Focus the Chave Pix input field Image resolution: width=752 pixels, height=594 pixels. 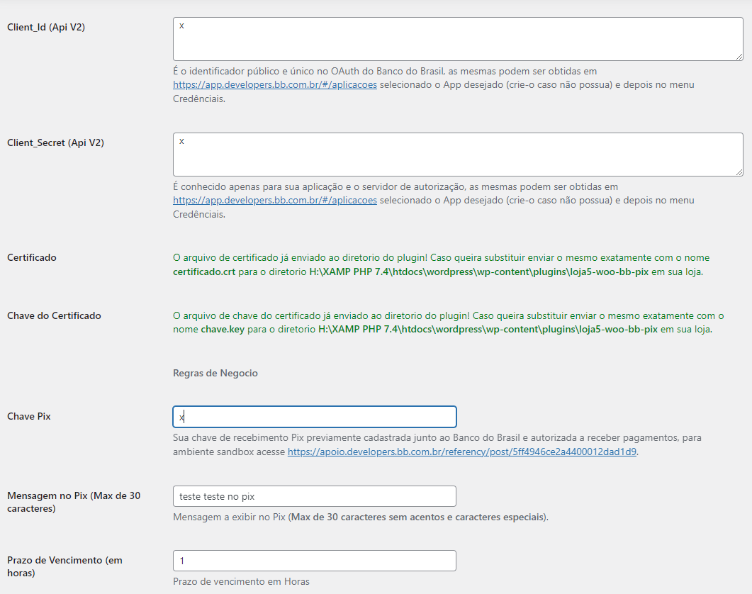[315, 417]
